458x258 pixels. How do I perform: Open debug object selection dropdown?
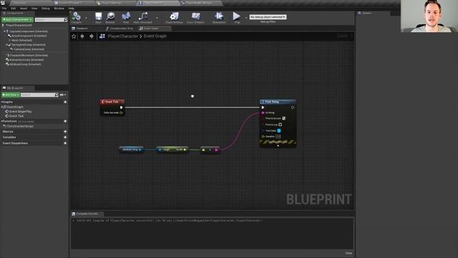click(x=268, y=17)
